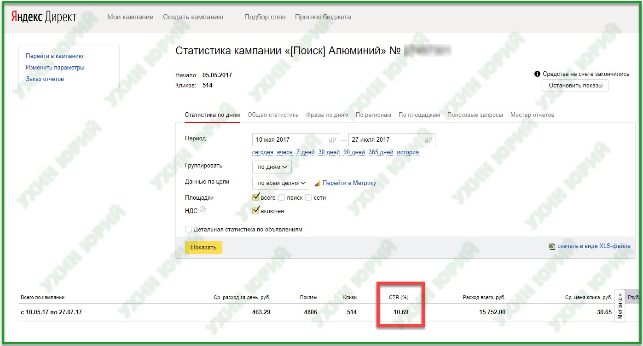Click the 'история' period link

point(408,152)
